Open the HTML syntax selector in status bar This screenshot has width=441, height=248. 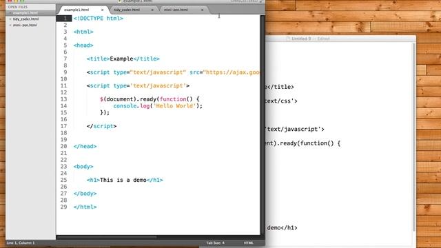click(x=249, y=243)
